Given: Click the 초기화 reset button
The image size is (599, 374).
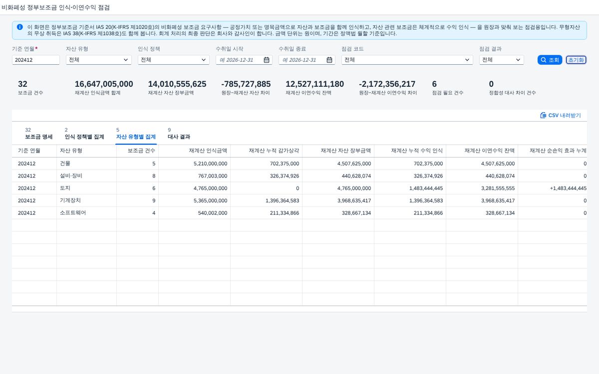Looking at the screenshot, I should (x=576, y=60).
